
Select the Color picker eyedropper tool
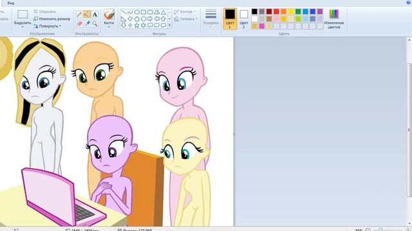click(87, 24)
